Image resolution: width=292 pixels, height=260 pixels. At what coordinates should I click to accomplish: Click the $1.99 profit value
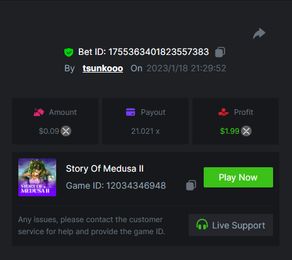point(230,131)
